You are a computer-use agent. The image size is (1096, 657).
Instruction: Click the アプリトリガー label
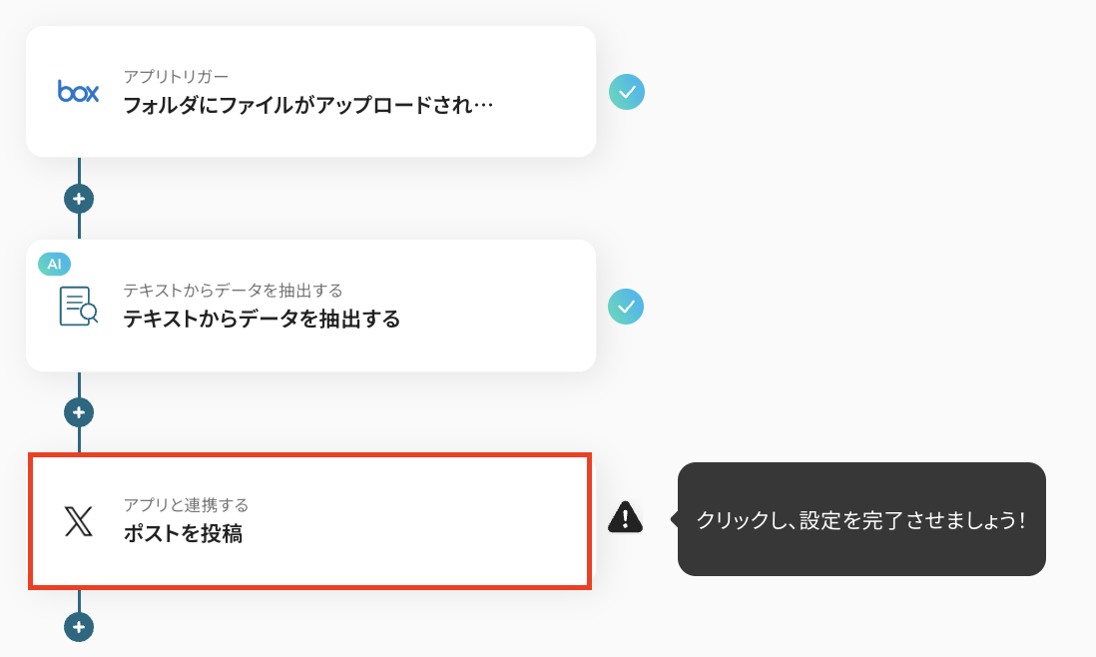tap(176, 77)
